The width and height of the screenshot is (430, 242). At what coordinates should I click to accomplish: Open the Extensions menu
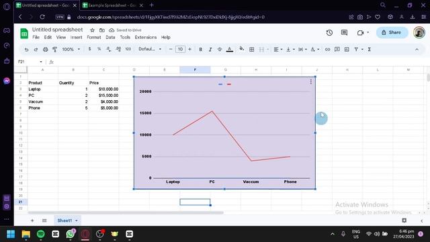146,38
